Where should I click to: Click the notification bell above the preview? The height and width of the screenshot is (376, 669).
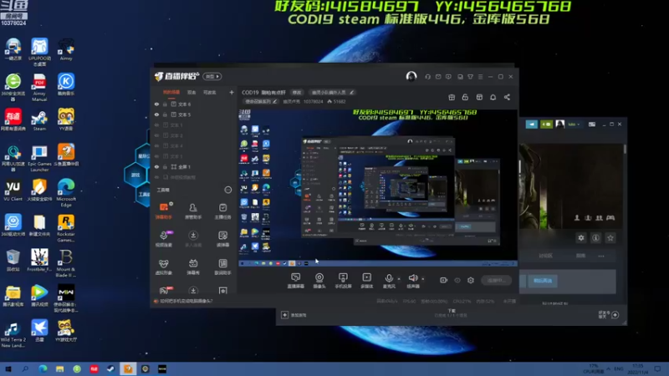[493, 97]
